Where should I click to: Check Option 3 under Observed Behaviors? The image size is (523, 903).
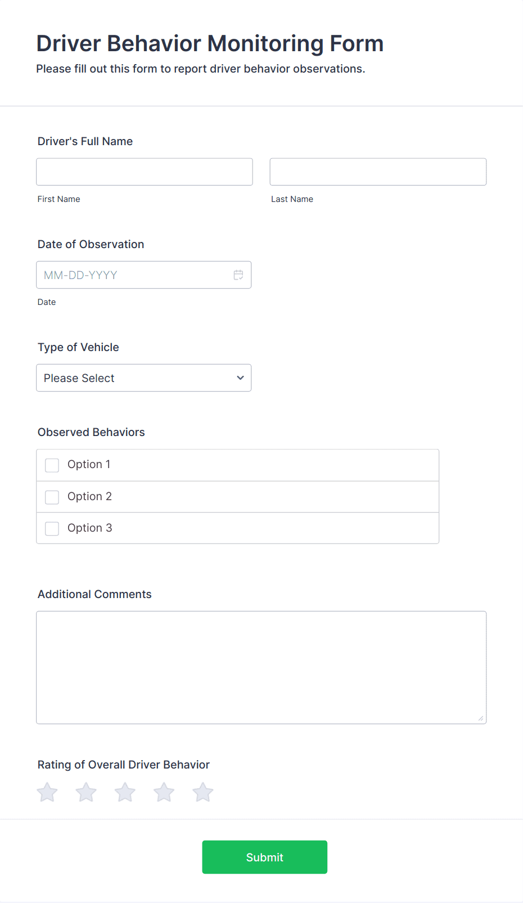click(x=52, y=528)
